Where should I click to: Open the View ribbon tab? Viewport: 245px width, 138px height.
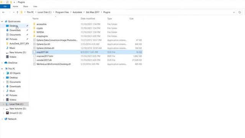click(x=35, y=7)
